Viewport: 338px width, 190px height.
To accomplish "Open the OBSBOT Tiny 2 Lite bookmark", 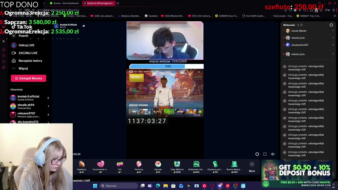I will (308, 16).
